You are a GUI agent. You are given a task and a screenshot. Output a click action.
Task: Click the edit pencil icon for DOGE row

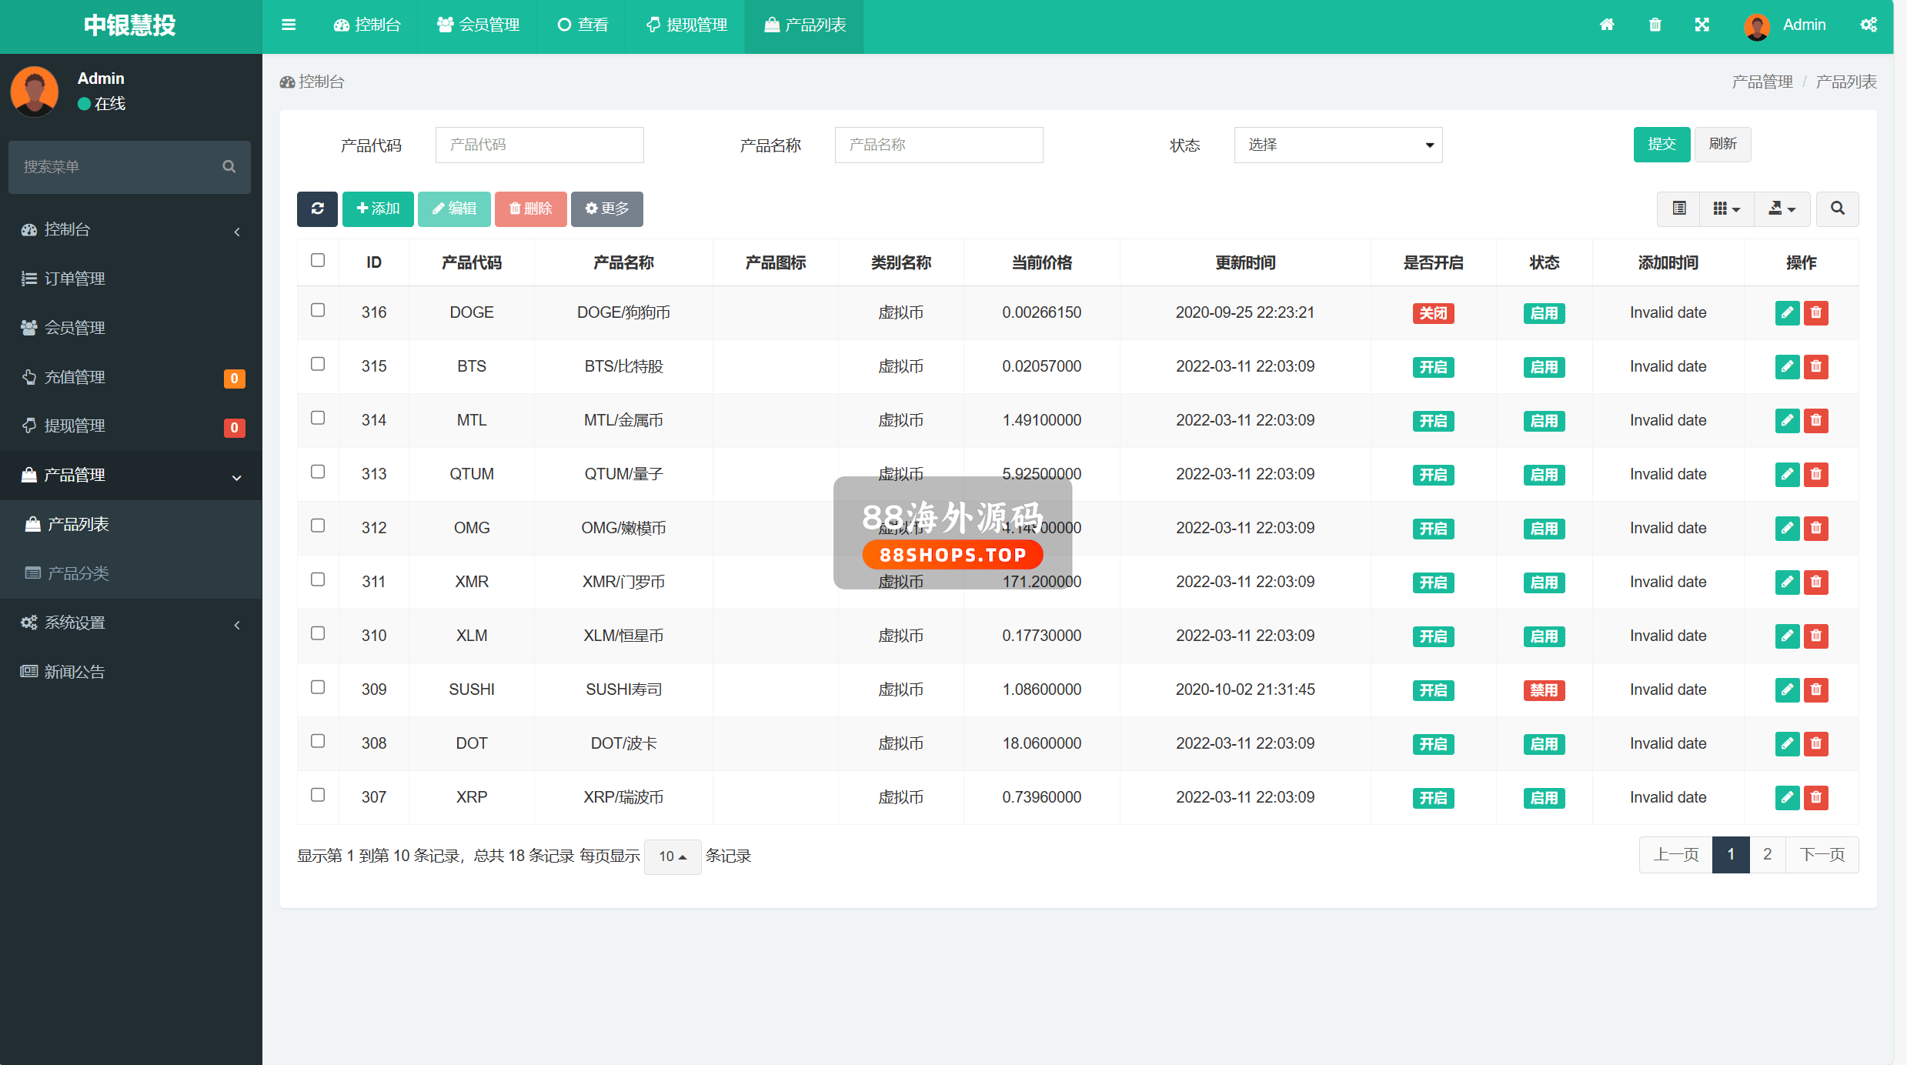pos(1787,312)
